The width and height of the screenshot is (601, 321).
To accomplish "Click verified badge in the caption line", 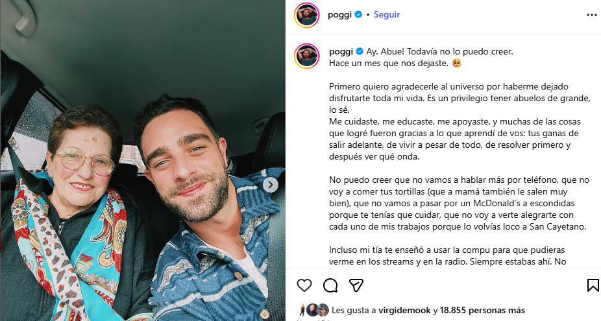I will 360,51.
